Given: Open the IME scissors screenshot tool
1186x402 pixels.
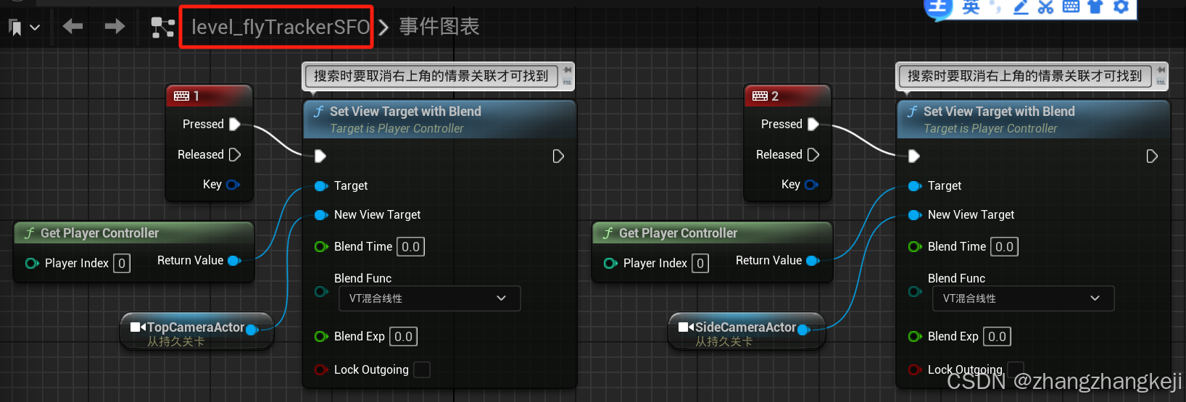Looking at the screenshot, I should tap(1045, 7).
